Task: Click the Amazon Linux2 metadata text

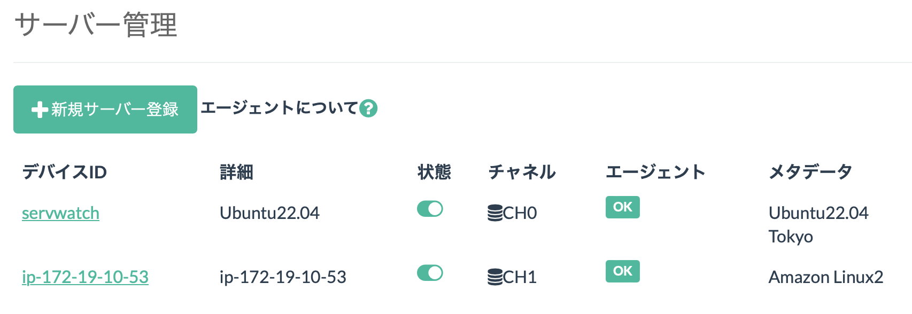Action: (826, 277)
